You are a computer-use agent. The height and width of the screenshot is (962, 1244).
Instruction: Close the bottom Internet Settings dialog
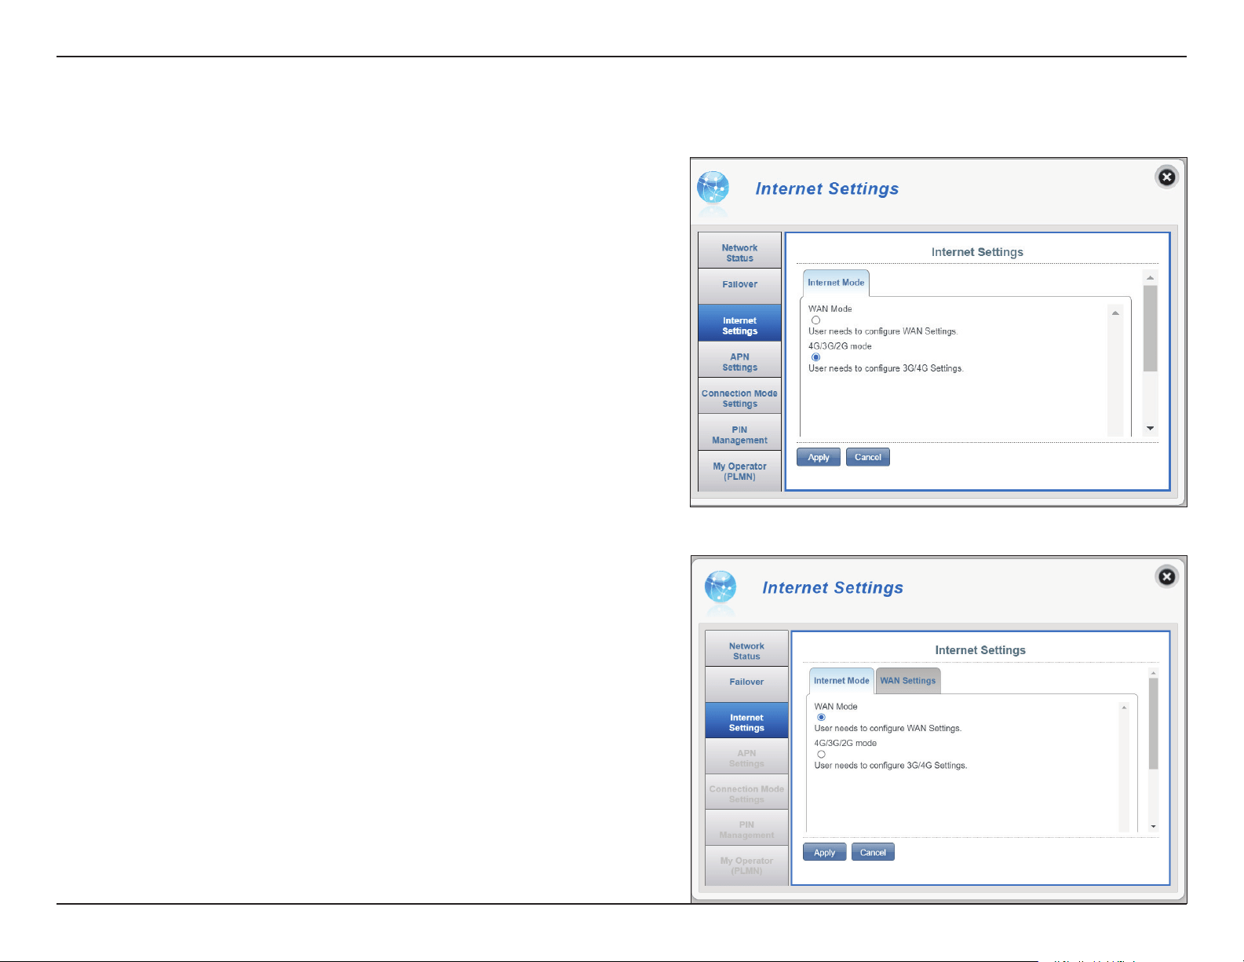coord(1166,577)
